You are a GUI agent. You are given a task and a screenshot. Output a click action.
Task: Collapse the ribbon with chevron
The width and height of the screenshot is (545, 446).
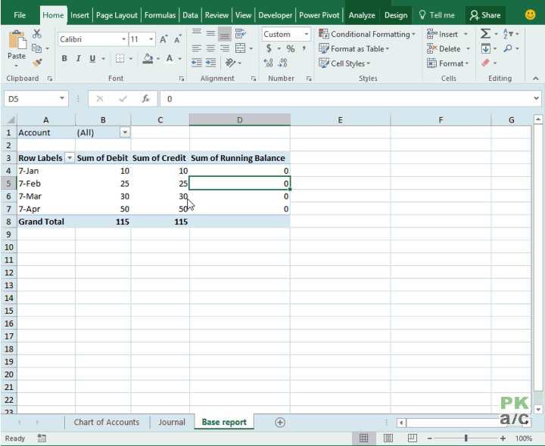pyautogui.click(x=536, y=79)
